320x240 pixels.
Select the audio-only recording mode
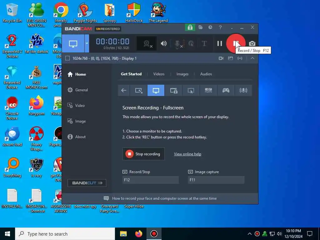tap(243, 90)
